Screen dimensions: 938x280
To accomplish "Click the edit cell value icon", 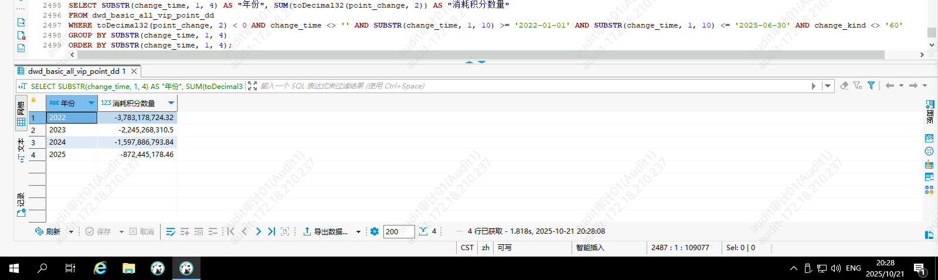I will [x=171, y=231].
